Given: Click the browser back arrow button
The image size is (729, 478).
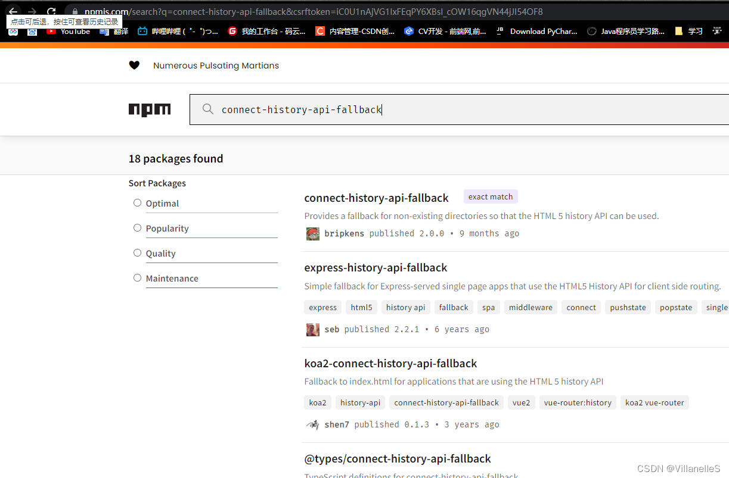Looking at the screenshot, I should click(x=13, y=11).
